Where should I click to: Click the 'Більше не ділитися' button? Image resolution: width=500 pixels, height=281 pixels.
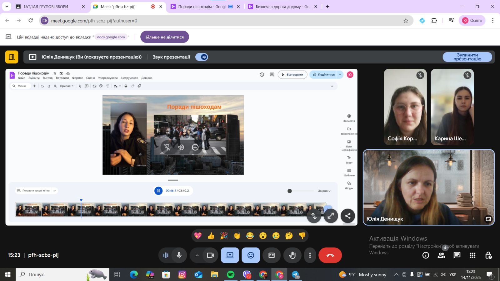[164, 37]
